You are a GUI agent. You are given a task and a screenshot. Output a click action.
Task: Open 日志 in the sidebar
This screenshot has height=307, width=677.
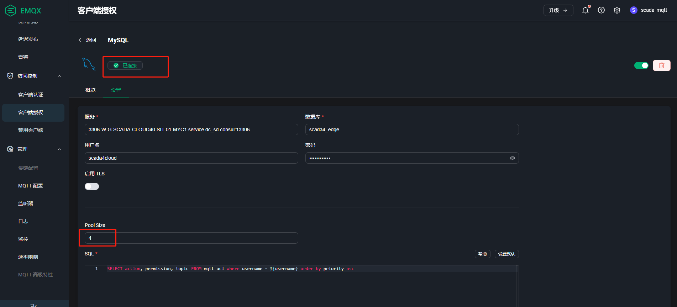23,221
